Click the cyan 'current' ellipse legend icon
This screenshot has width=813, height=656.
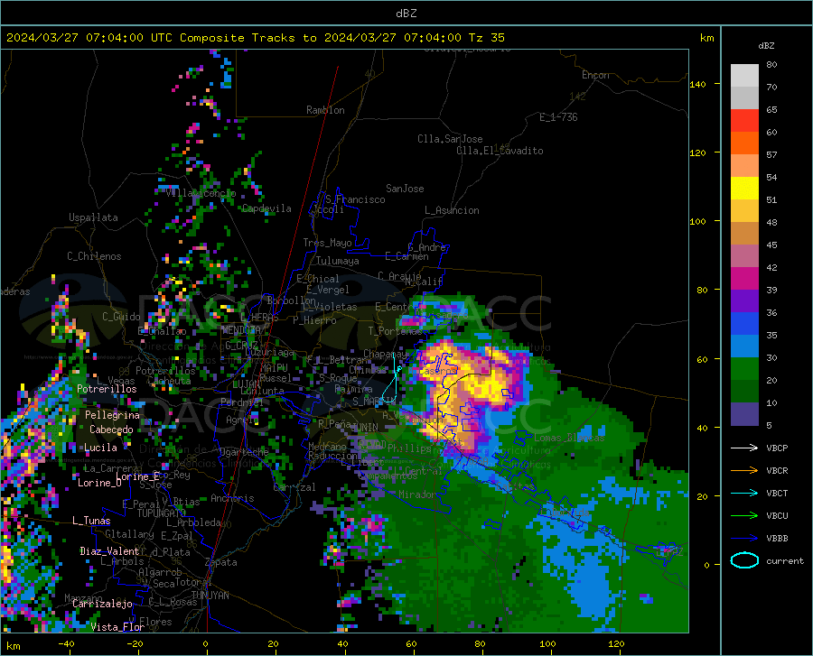pos(744,560)
